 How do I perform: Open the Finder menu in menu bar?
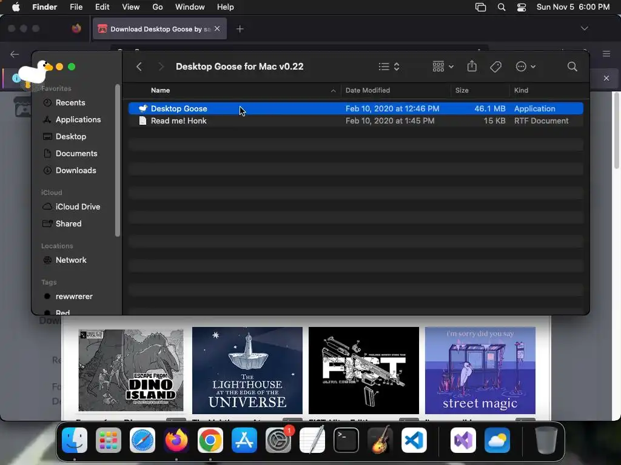(x=44, y=7)
